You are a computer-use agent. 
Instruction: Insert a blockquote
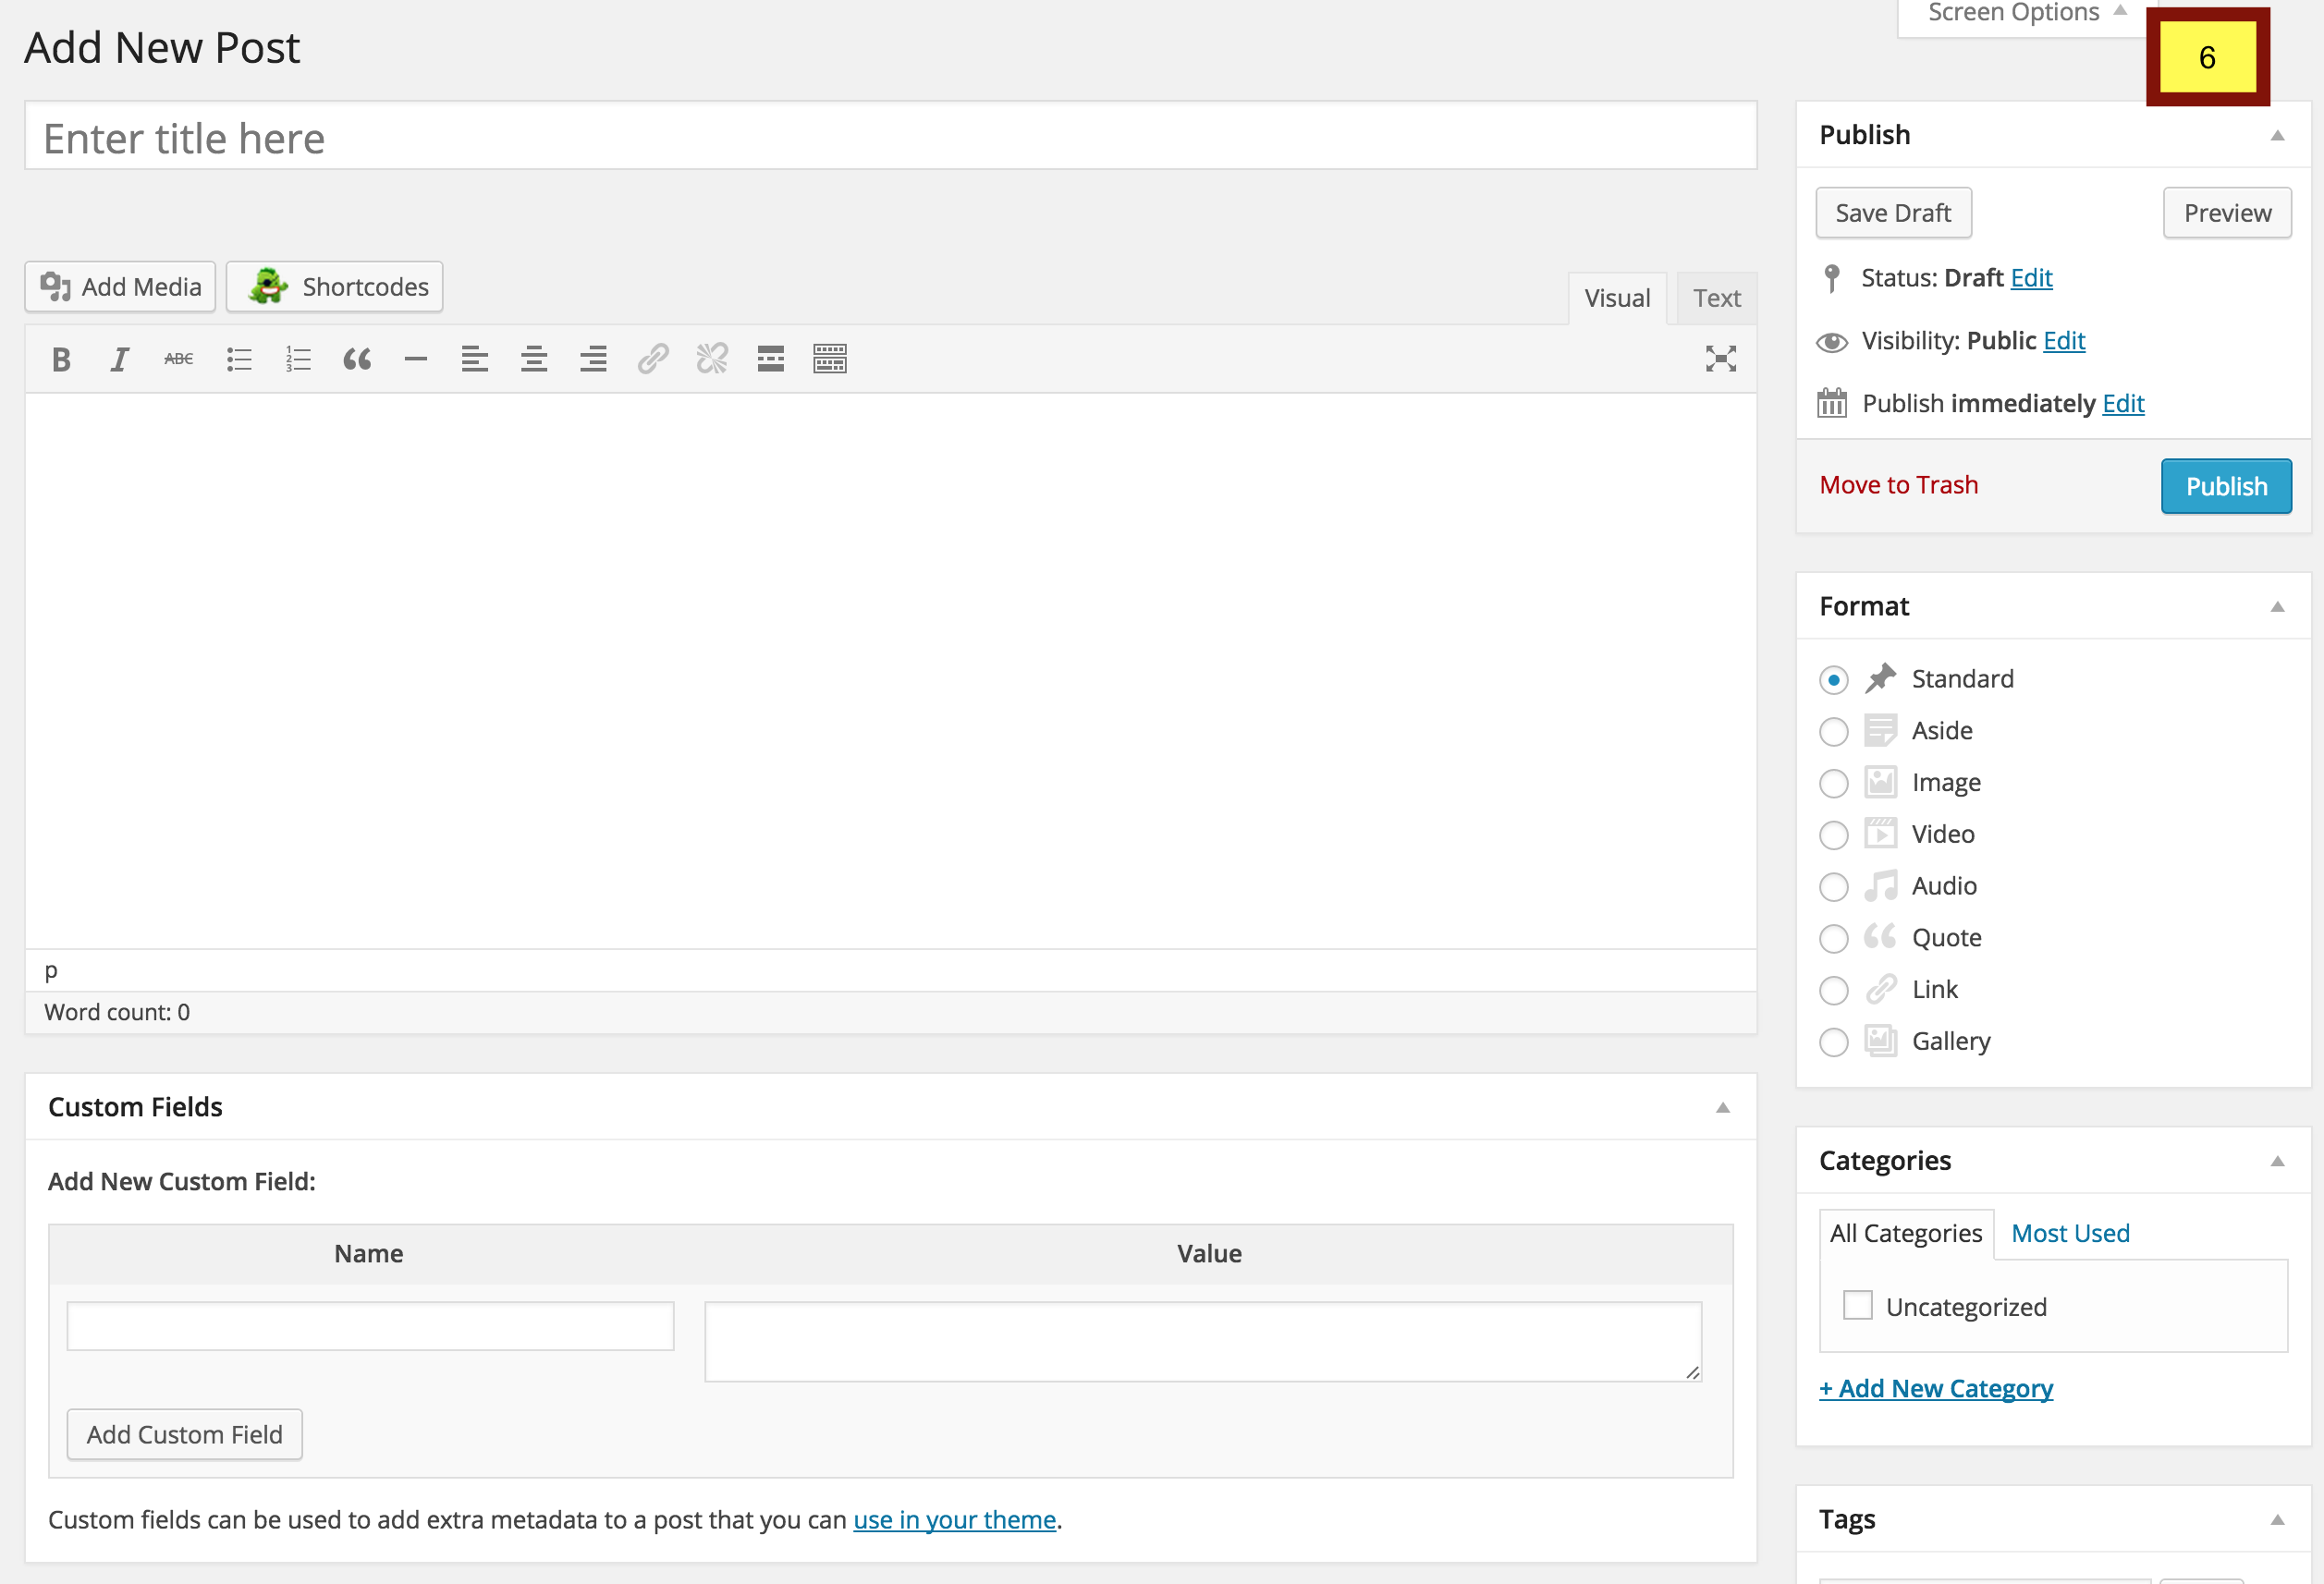click(357, 359)
